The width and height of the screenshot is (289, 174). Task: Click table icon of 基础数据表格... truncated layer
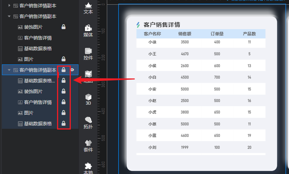(20, 81)
